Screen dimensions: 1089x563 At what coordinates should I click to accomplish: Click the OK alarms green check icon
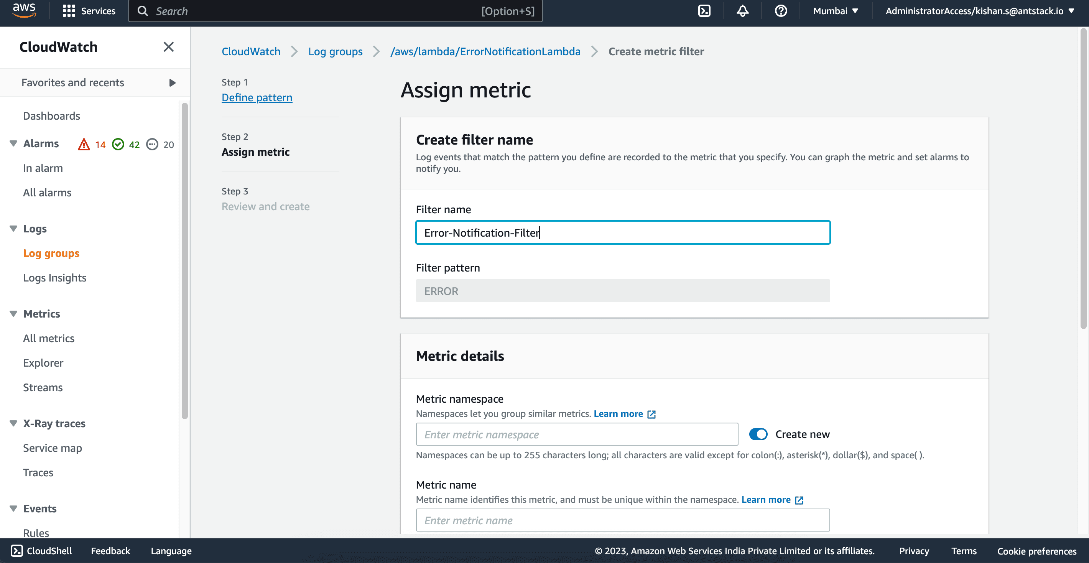pyautogui.click(x=118, y=145)
